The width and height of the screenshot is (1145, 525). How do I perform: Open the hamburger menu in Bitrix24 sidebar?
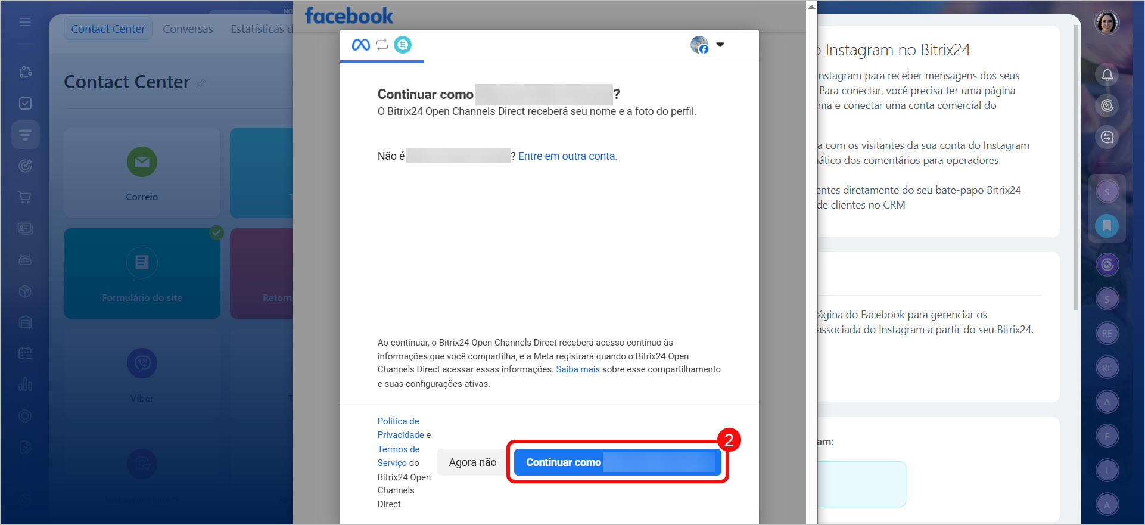[25, 22]
